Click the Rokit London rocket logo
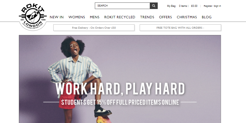 (x=33, y=17)
